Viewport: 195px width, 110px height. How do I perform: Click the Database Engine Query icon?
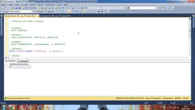[39, 8]
